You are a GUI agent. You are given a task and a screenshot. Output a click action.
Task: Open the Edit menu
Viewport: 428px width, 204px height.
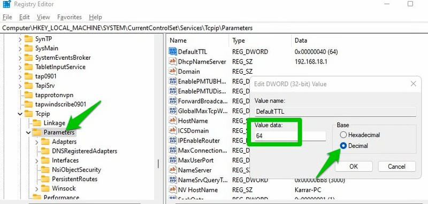(24, 17)
